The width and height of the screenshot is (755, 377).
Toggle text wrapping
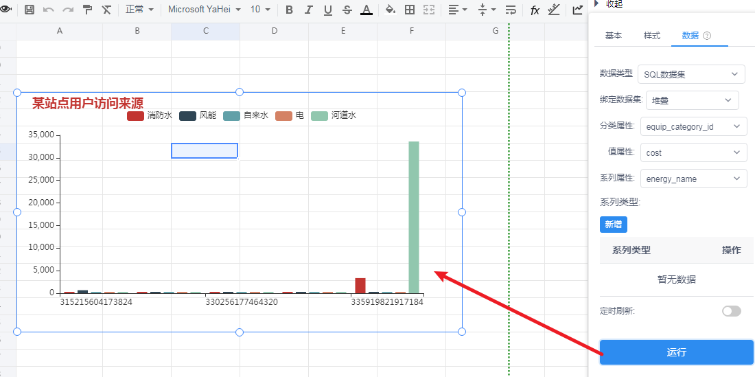[x=511, y=10]
